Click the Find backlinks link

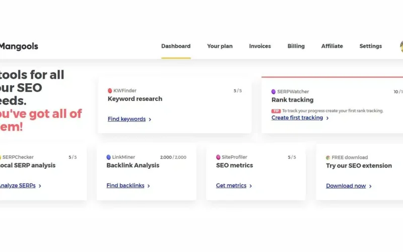[x=125, y=185]
